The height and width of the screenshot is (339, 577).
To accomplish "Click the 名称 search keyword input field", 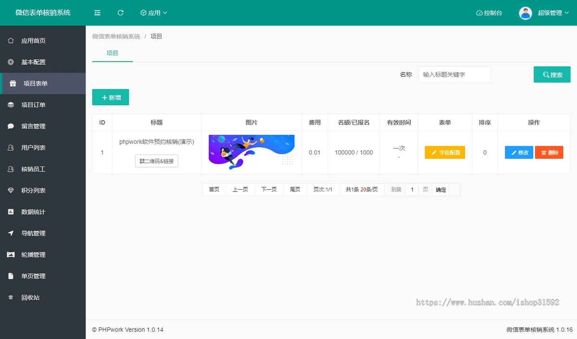I will pos(454,74).
